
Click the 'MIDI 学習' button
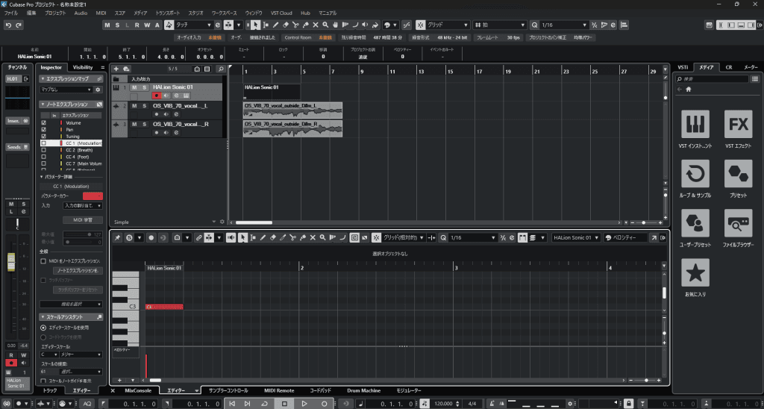click(x=83, y=220)
